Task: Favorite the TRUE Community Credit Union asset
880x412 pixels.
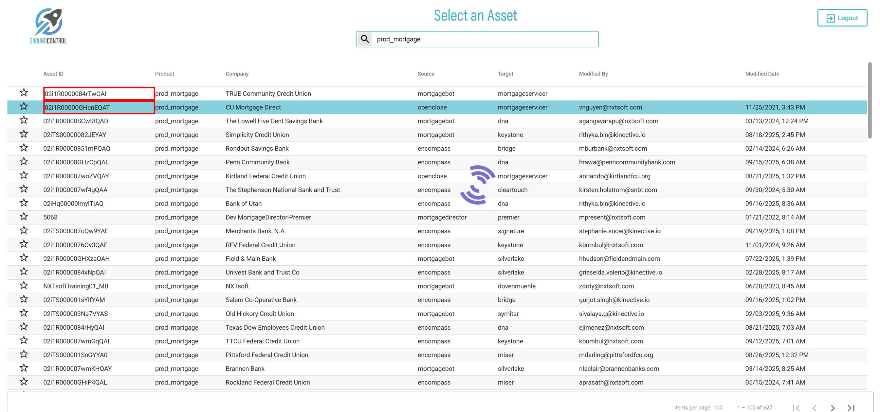Action: (x=24, y=93)
